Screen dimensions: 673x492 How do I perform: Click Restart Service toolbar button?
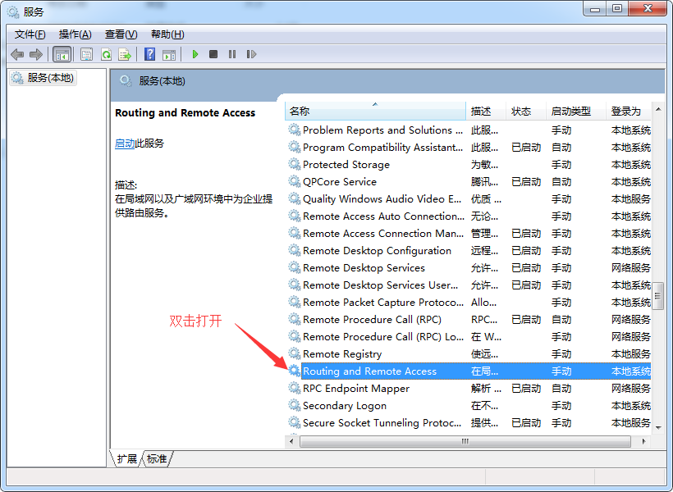(251, 54)
